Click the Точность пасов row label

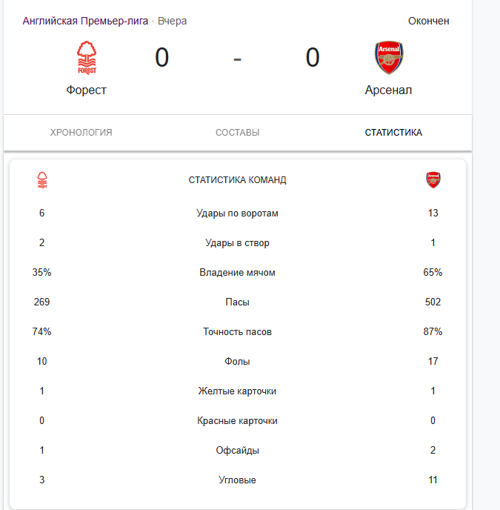237,332
